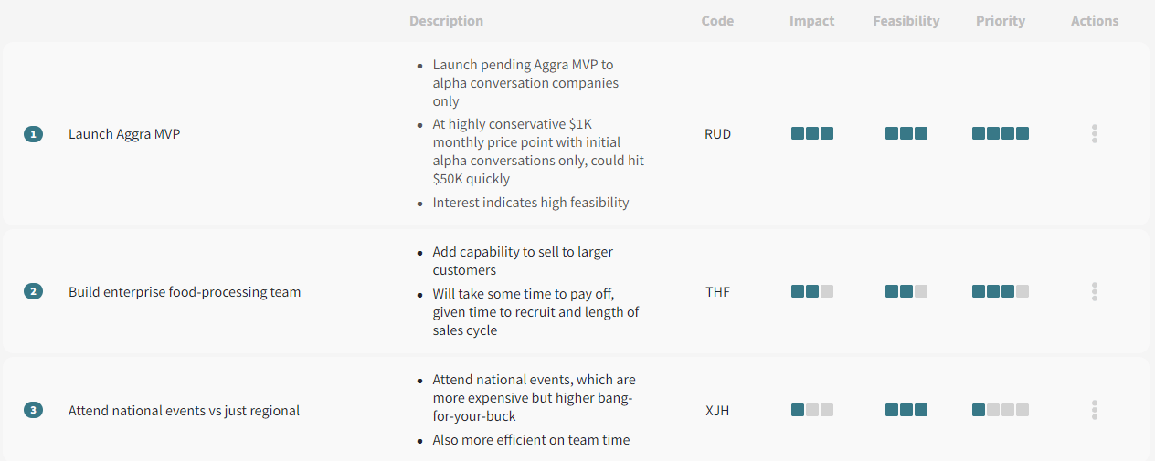1155x461 pixels.
Task: Sort by the Impact column header
Action: [x=812, y=21]
